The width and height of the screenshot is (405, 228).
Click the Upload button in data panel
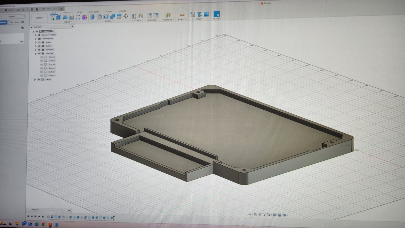point(3,22)
